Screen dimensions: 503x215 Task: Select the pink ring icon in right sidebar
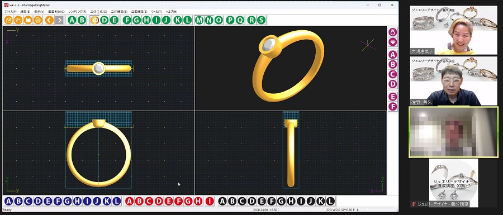click(393, 32)
